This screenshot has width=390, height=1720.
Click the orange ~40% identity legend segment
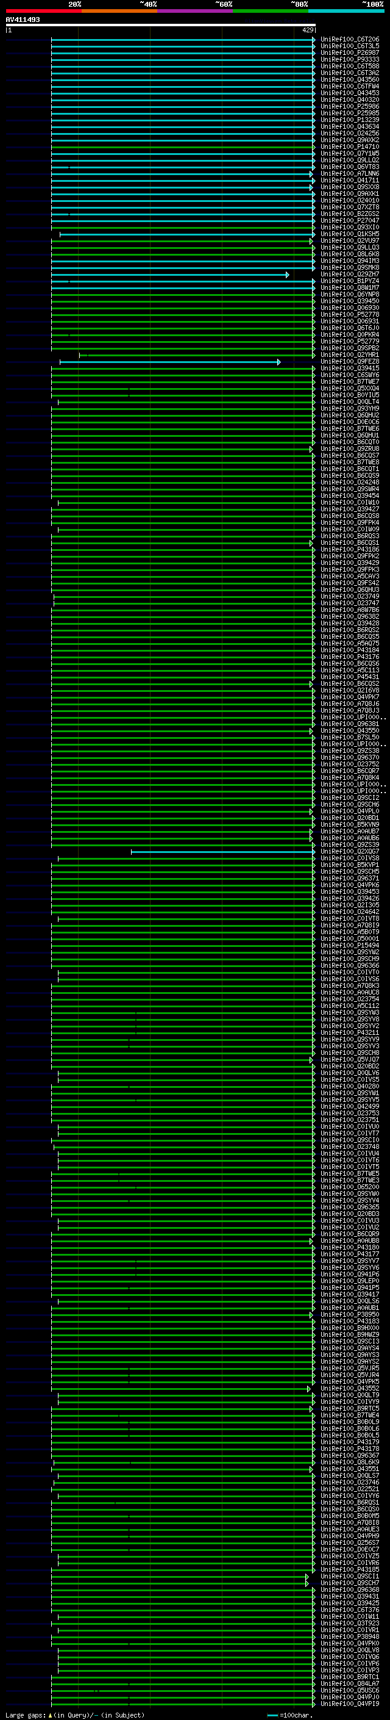119,11
